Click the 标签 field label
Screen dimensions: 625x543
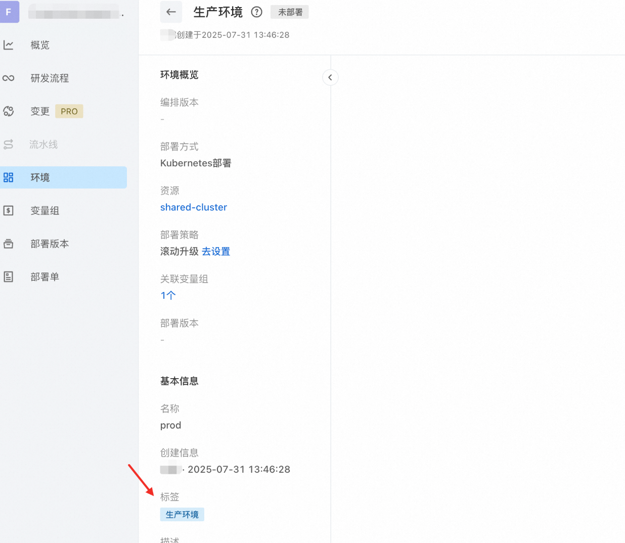(170, 497)
